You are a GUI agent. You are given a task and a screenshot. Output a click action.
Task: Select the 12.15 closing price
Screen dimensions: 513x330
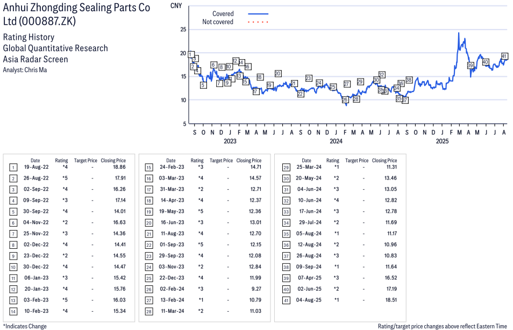pyautogui.click(x=255, y=245)
